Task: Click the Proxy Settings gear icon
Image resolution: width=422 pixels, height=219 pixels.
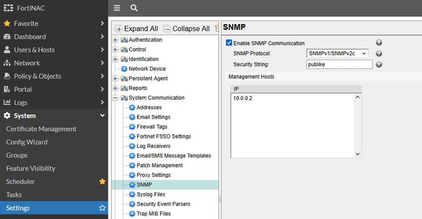Action: pos(132,175)
